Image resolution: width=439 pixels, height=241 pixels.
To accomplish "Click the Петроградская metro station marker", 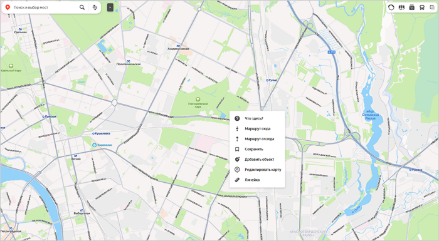I will (x=11, y=228).
